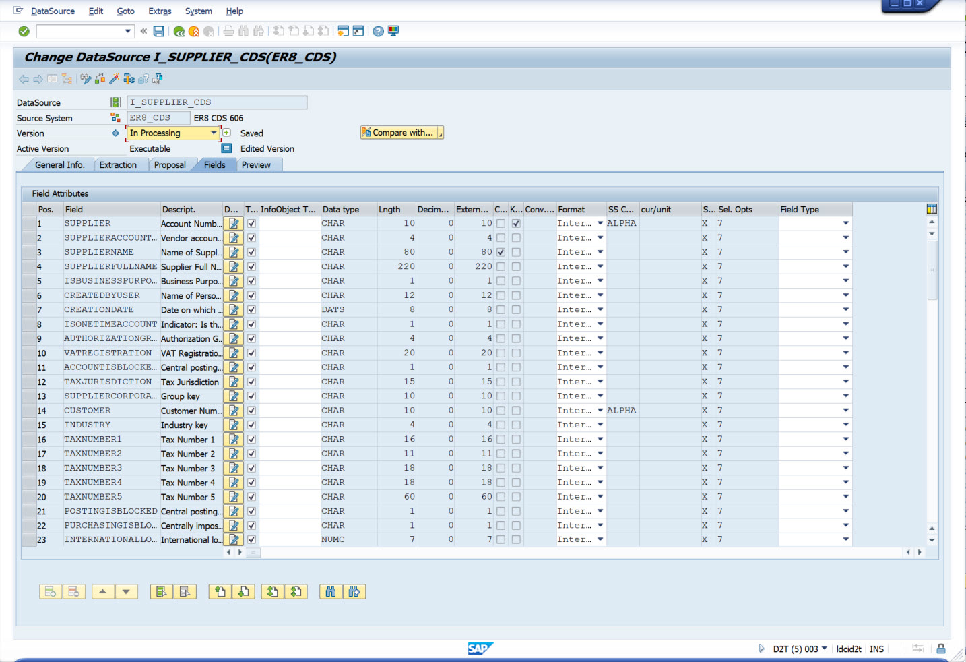Click the Field Type column header
966x662 pixels.
pyautogui.click(x=815, y=210)
